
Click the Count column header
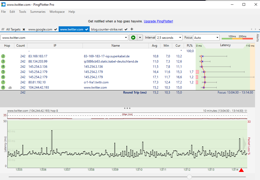coord(21,46)
